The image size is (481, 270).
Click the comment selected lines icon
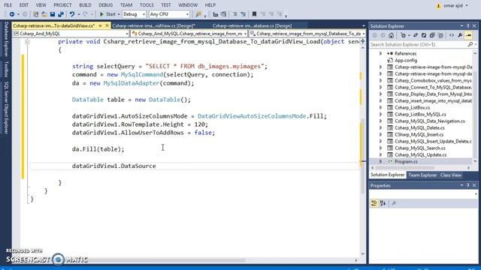point(234,14)
